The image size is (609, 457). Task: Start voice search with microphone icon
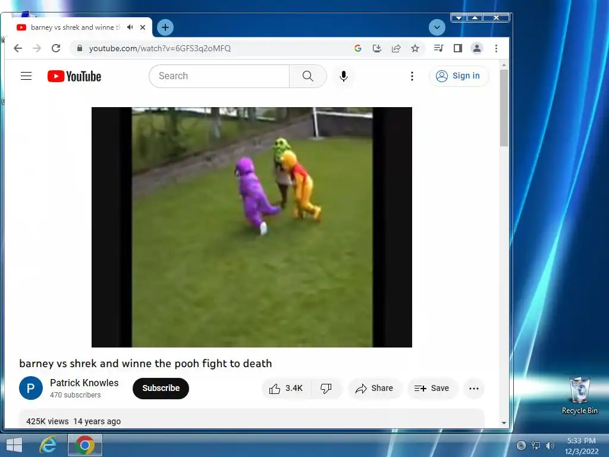tap(343, 76)
